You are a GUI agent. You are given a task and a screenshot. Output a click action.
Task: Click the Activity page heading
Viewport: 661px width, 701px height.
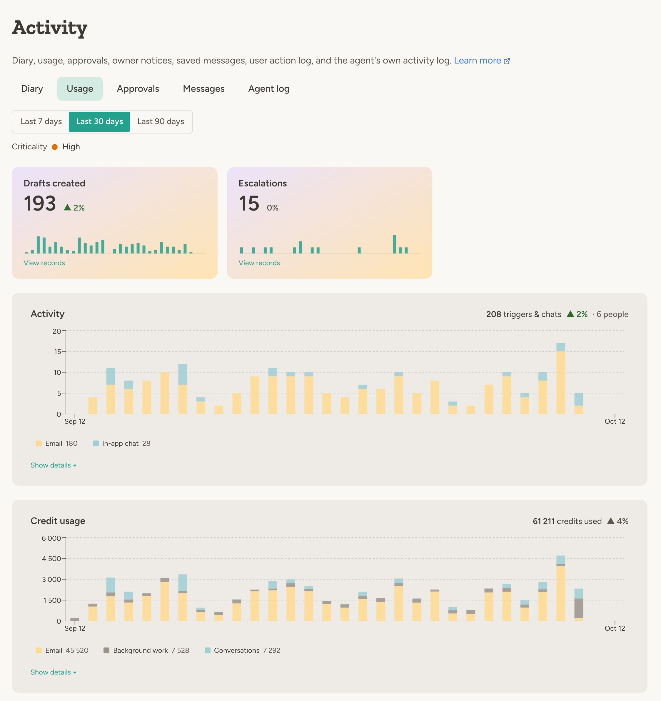pos(50,28)
